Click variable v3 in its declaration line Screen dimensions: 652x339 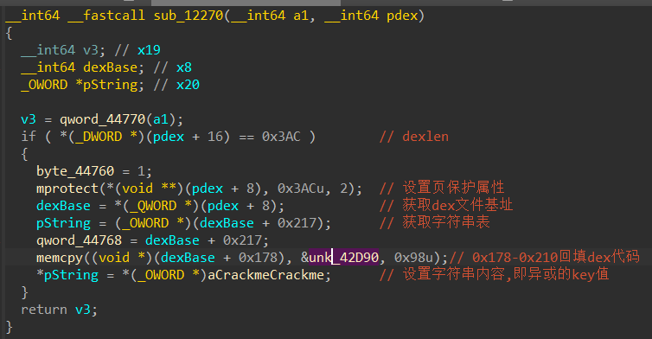click(x=91, y=50)
